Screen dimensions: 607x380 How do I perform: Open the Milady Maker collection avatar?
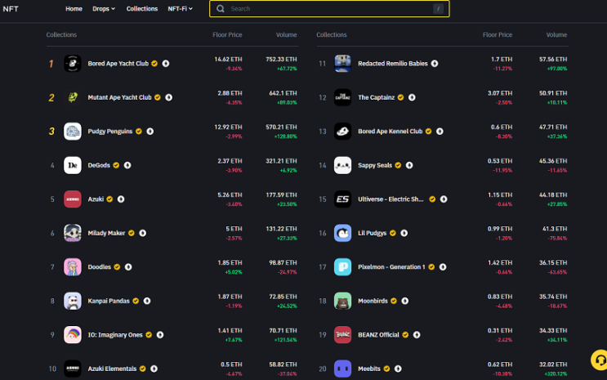point(73,233)
